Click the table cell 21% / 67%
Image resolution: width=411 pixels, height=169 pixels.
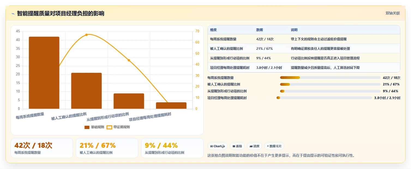(265, 49)
